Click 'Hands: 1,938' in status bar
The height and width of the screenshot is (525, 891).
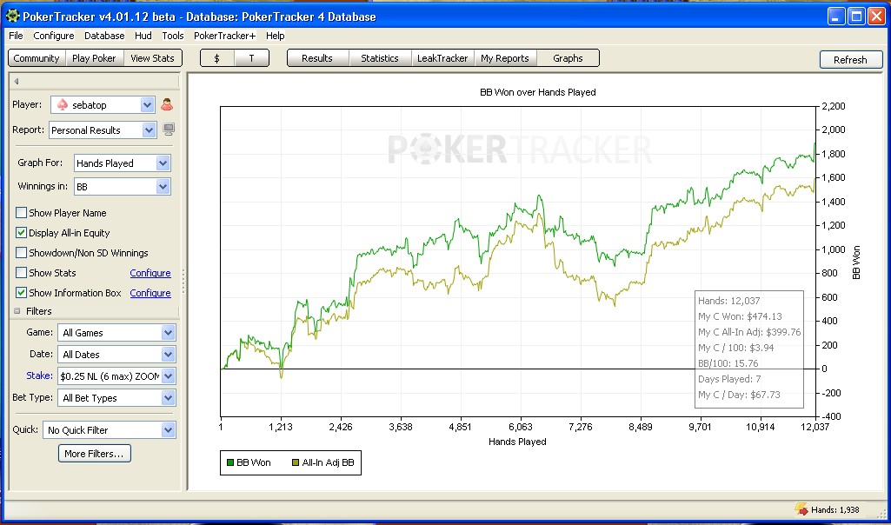pyautogui.click(x=835, y=509)
